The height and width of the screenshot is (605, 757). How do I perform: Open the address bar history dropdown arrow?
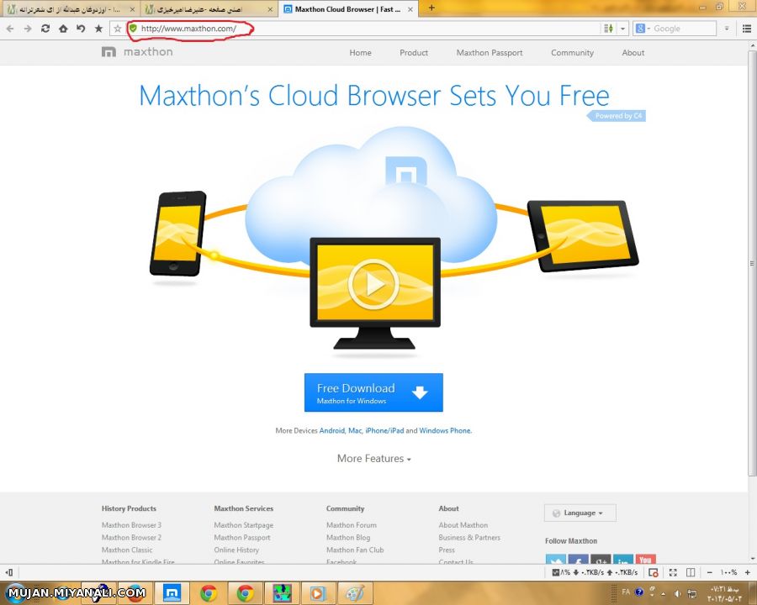(x=622, y=29)
